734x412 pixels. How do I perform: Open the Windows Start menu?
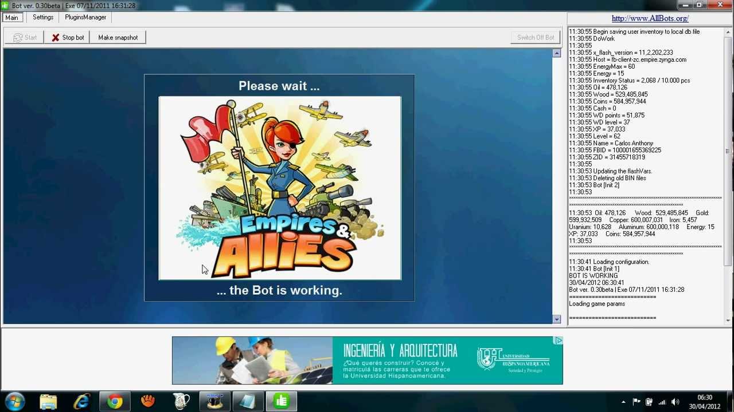point(14,401)
